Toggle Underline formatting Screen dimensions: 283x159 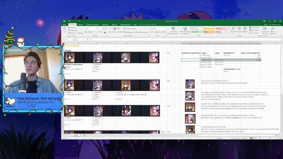91,32
